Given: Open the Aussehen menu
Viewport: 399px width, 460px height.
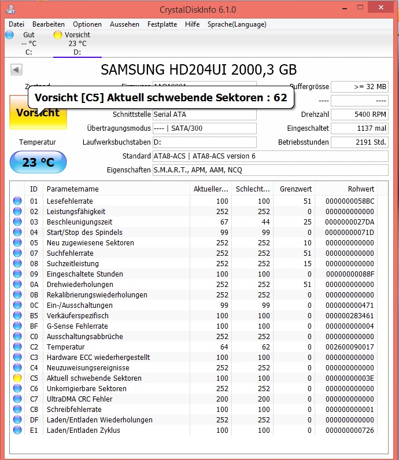Looking at the screenshot, I should (x=124, y=24).
